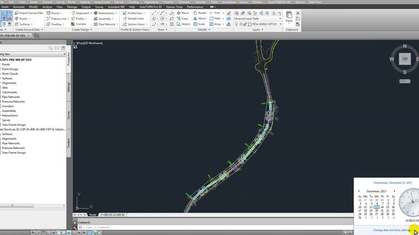Click TOP face of the ViewCube
This screenshot has height=235, width=419.
pos(405,59)
